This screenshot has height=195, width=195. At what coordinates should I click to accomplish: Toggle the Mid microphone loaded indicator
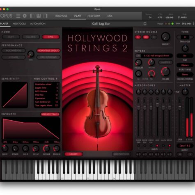click(x=157, y=146)
